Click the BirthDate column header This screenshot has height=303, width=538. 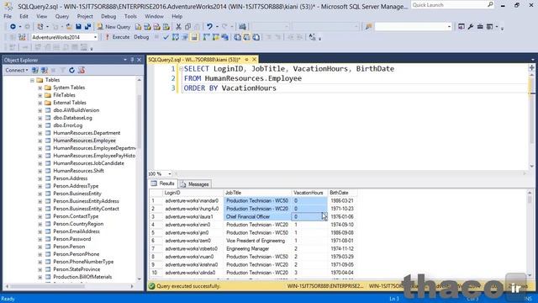342,193
